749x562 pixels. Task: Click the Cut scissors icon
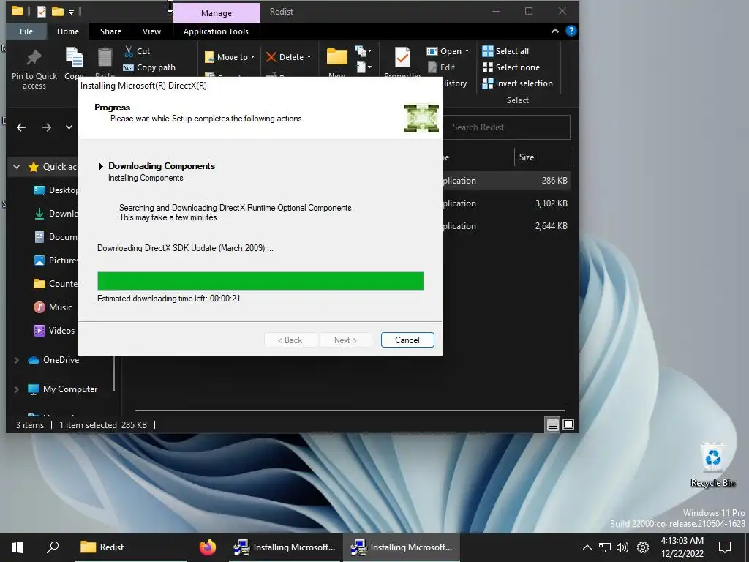[x=129, y=51]
